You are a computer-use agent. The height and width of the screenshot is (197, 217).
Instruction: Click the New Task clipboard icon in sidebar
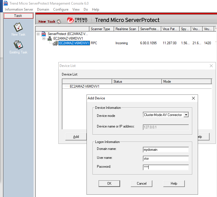(x=18, y=27)
